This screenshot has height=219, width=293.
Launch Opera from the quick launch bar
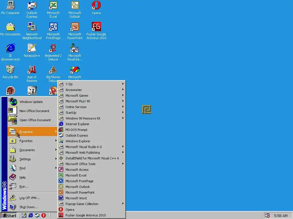point(43,216)
